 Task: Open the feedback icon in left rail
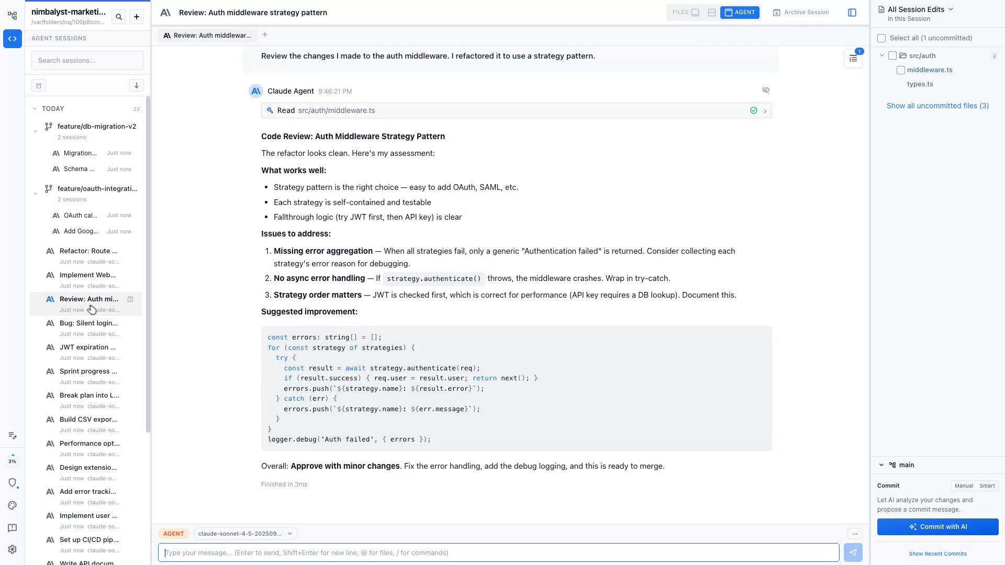(12, 527)
